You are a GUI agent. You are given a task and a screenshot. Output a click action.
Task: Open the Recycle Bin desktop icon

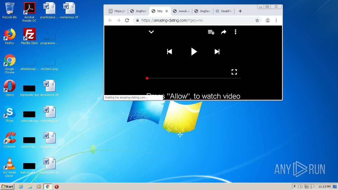10,11
